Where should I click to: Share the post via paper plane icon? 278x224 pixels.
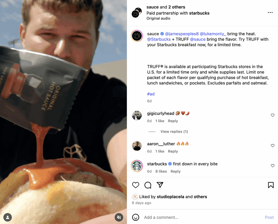click(x=160, y=185)
